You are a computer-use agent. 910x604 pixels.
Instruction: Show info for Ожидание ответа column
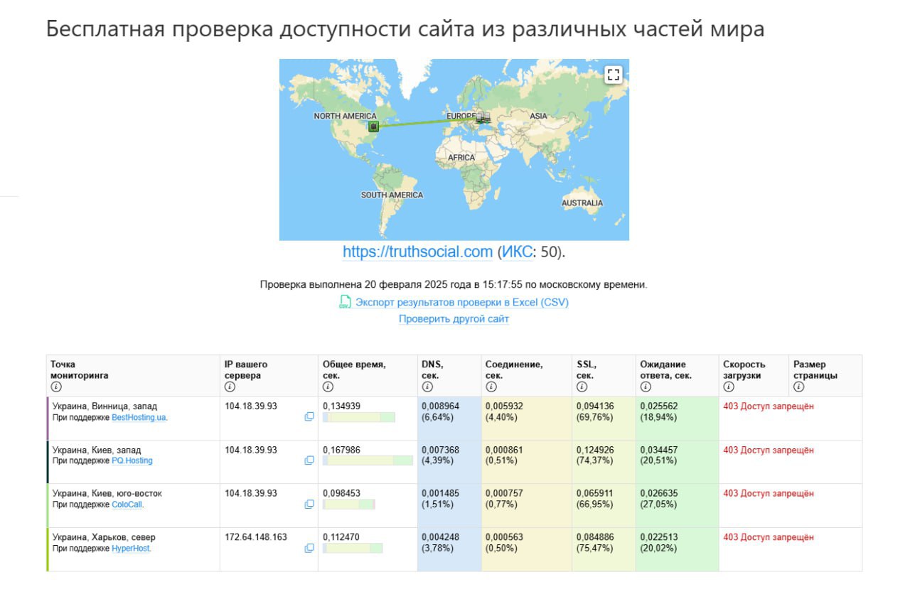645,387
